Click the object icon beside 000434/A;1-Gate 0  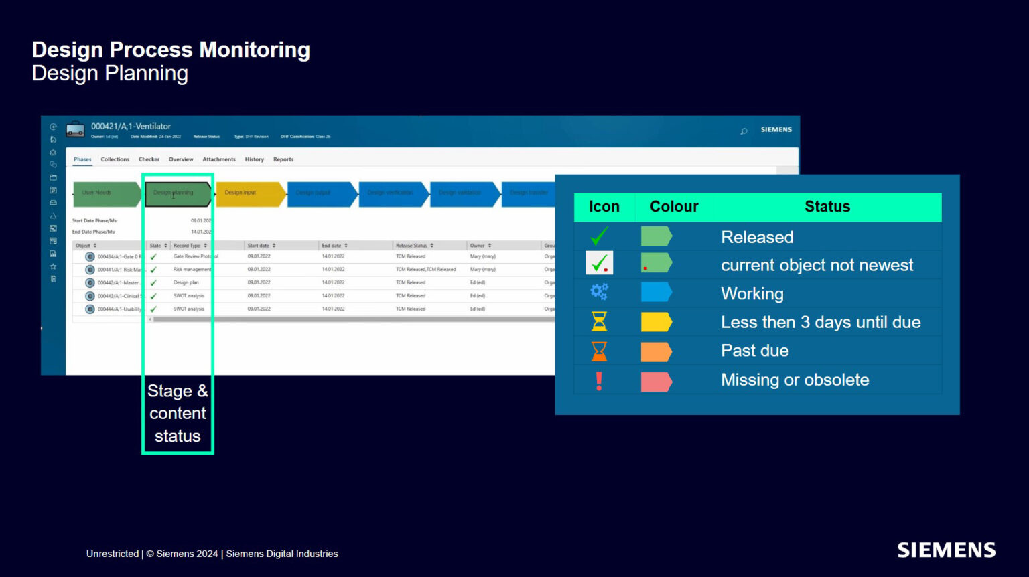point(90,256)
